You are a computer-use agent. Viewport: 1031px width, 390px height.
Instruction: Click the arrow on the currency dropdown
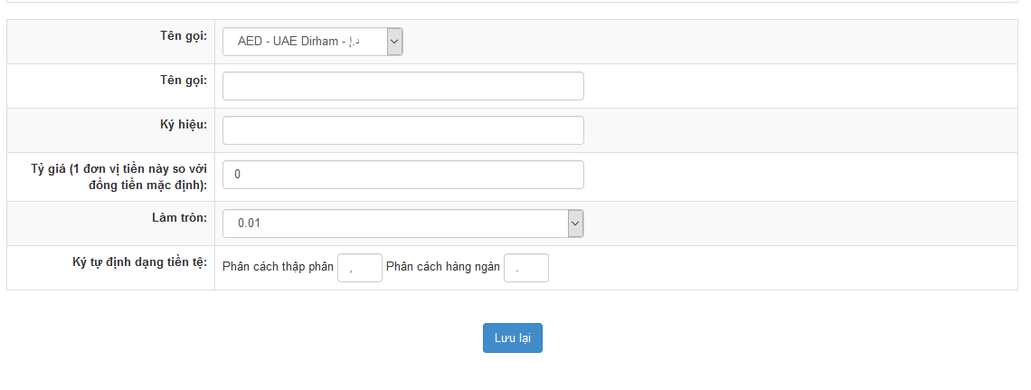click(394, 42)
